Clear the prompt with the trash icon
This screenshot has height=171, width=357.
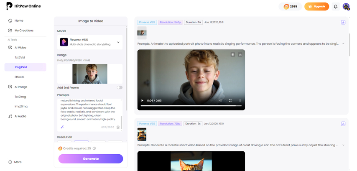(x=118, y=127)
